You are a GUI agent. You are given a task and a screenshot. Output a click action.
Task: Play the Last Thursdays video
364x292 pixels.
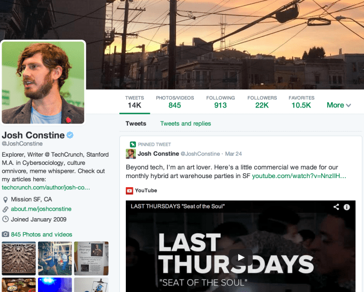tap(240, 257)
